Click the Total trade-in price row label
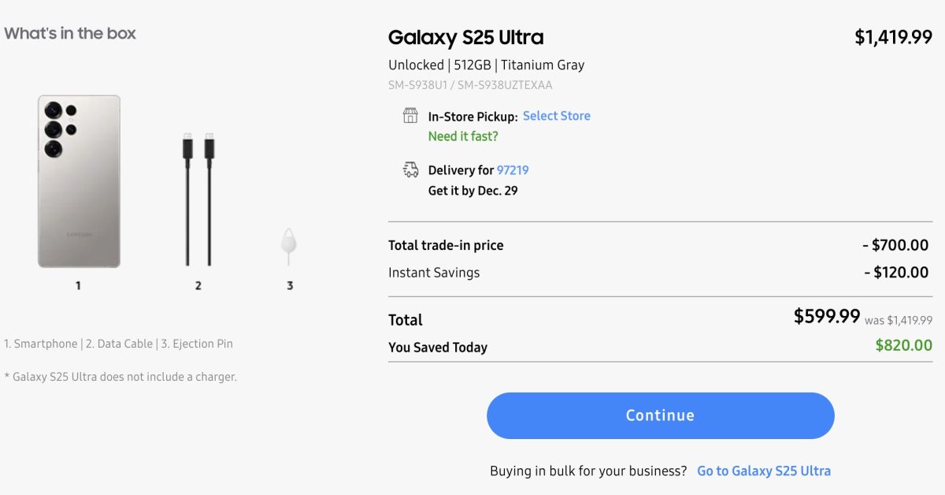 click(446, 245)
